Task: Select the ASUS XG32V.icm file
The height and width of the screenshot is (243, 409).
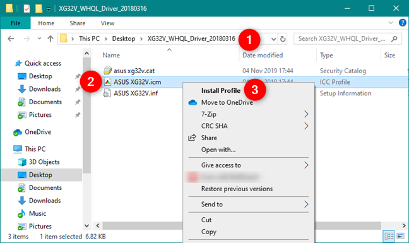Action: pos(137,82)
